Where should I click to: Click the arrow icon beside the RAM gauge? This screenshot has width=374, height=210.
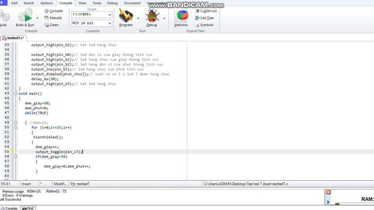coord(328,202)
